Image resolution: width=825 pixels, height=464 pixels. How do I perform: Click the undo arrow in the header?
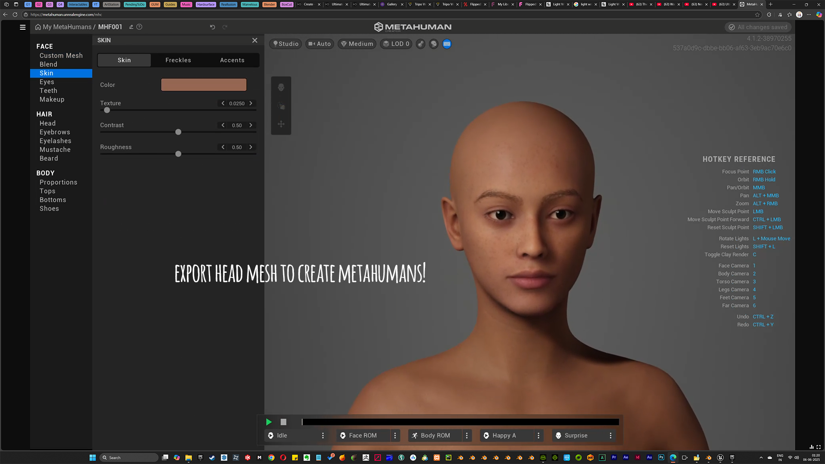[x=212, y=27]
